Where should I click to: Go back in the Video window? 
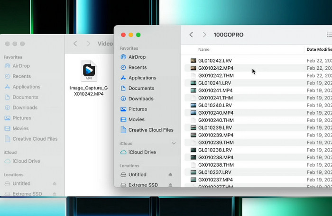(75, 44)
